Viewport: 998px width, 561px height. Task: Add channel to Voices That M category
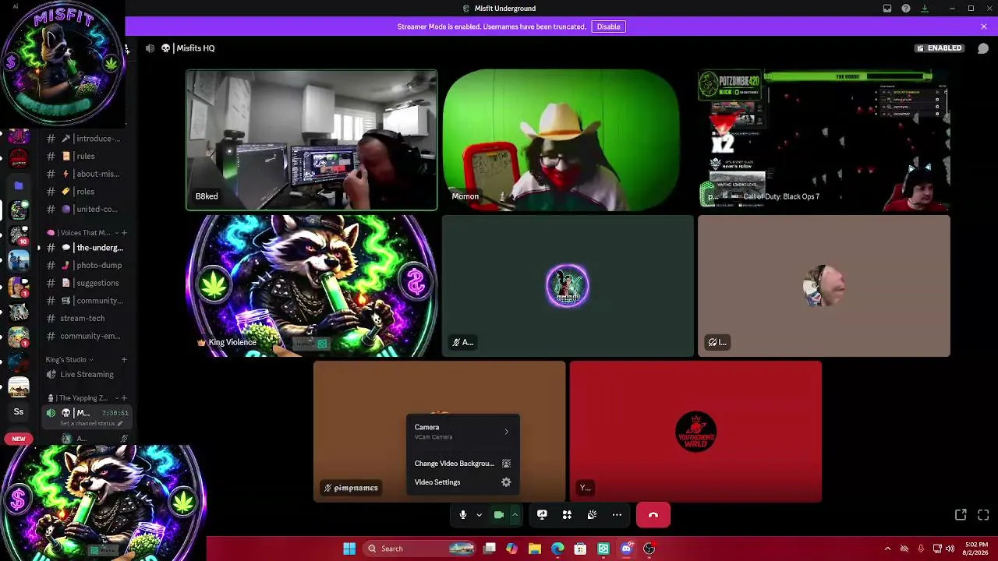(124, 233)
